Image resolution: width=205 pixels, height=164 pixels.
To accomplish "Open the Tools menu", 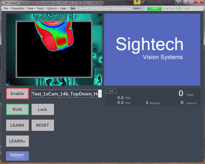I will pos(41,8).
